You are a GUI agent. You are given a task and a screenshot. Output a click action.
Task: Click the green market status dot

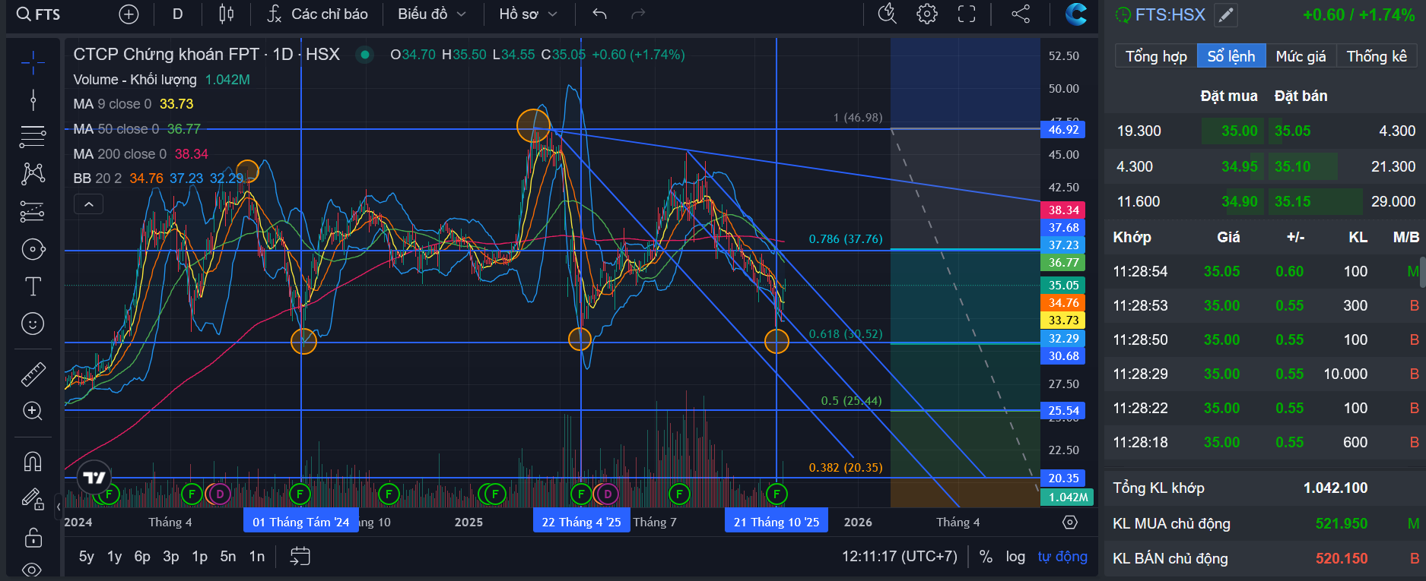pyautogui.click(x=365, y=55)
